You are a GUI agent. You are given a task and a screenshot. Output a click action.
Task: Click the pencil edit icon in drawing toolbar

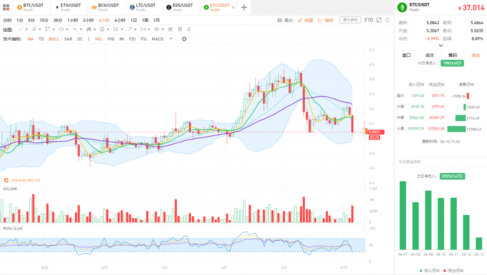189,29
